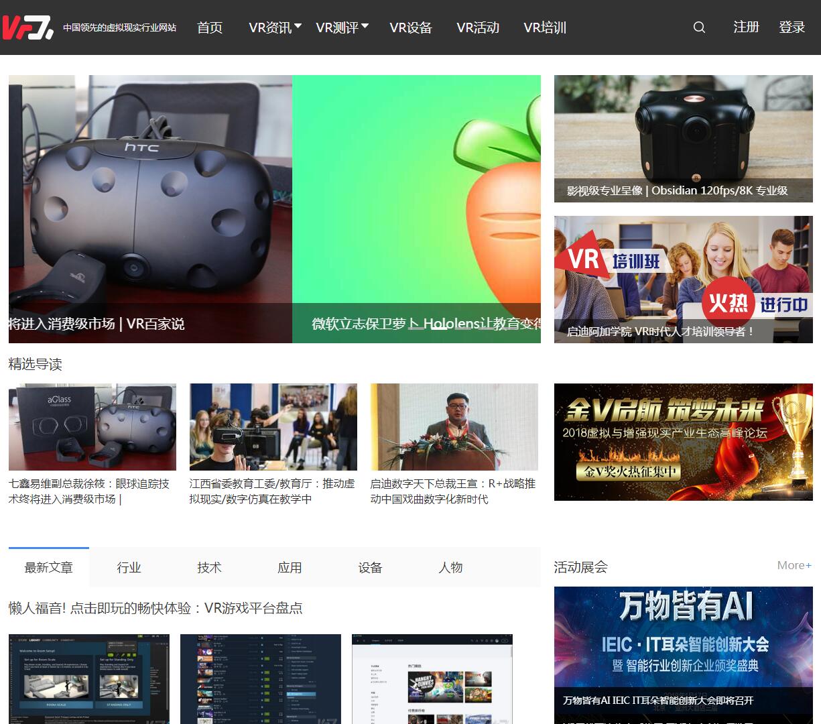Click the 中国领先的虚拟现实行业网站 tagline
This screenshot has height=724, width=821.
point(120,27)
